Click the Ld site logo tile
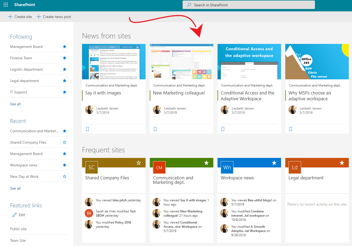This screenshot has width=352, height=246. click(295, 167)
